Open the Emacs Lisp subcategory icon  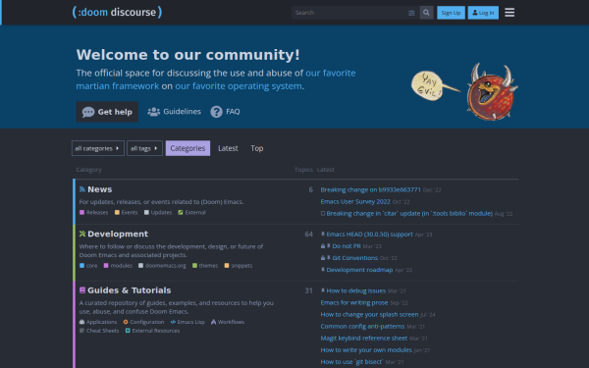pyautogui.click(x=173, y=322)
